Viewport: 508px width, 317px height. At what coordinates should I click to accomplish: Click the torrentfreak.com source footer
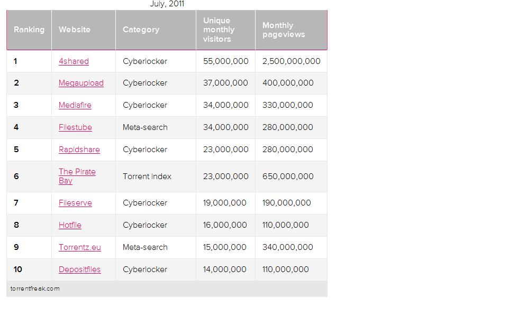click(35, 288)
